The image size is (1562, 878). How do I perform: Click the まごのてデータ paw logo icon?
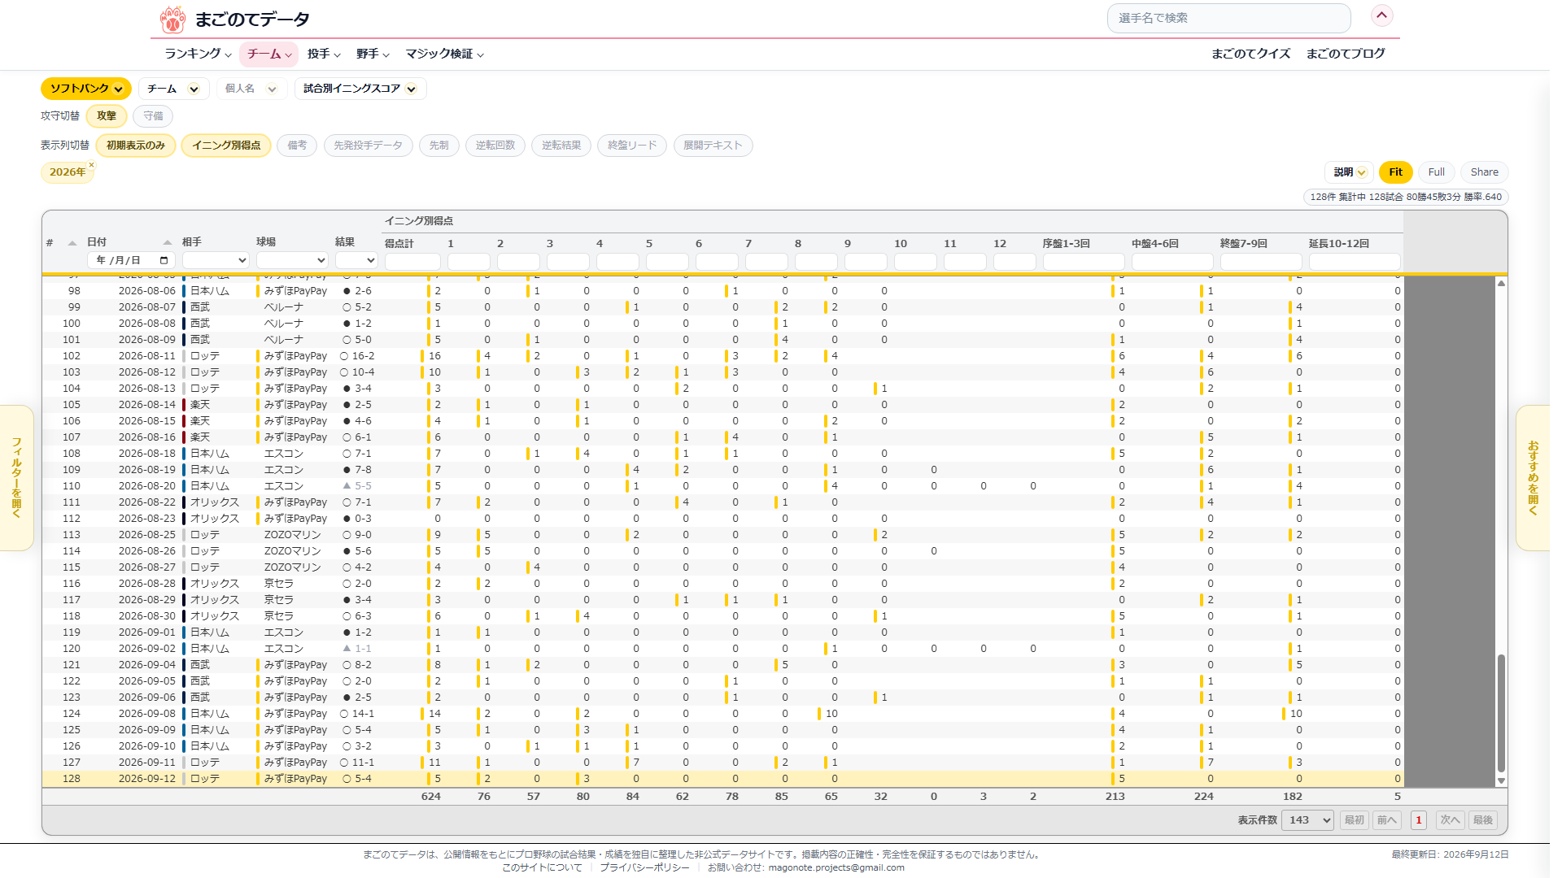click(x=172, y=20)
